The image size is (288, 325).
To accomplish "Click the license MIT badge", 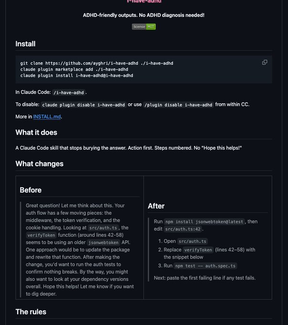I will [x=144, y=27].
